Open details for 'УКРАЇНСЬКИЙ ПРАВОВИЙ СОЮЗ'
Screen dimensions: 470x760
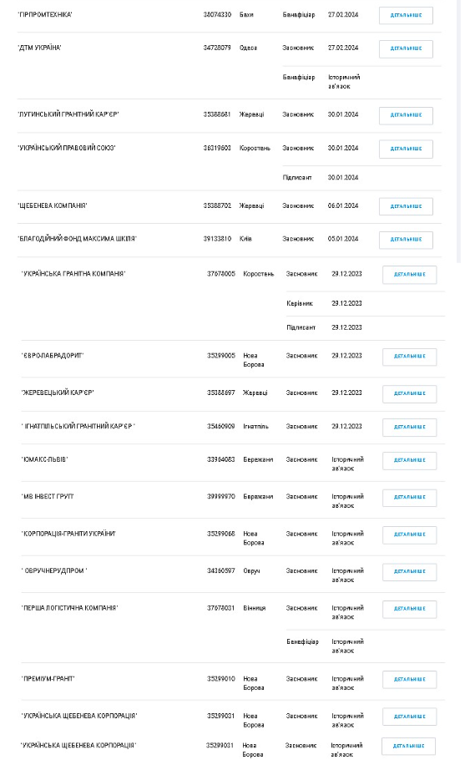[406, 149]
